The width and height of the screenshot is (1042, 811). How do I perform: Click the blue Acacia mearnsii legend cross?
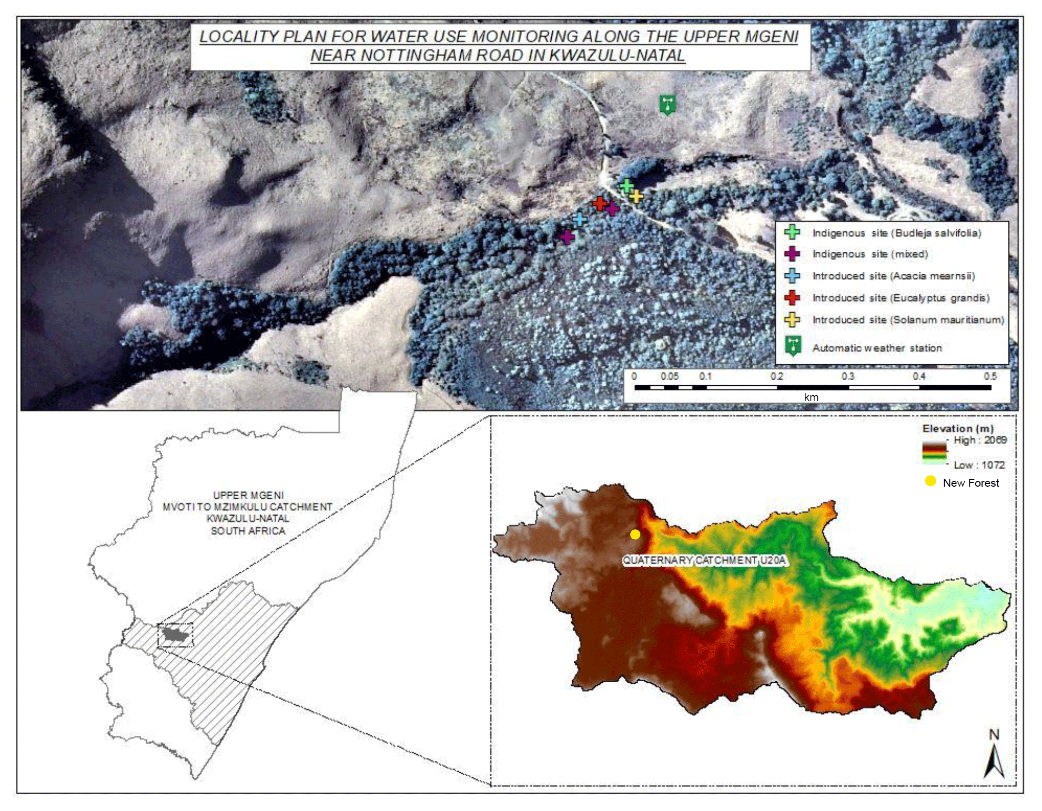click(792, 276)
